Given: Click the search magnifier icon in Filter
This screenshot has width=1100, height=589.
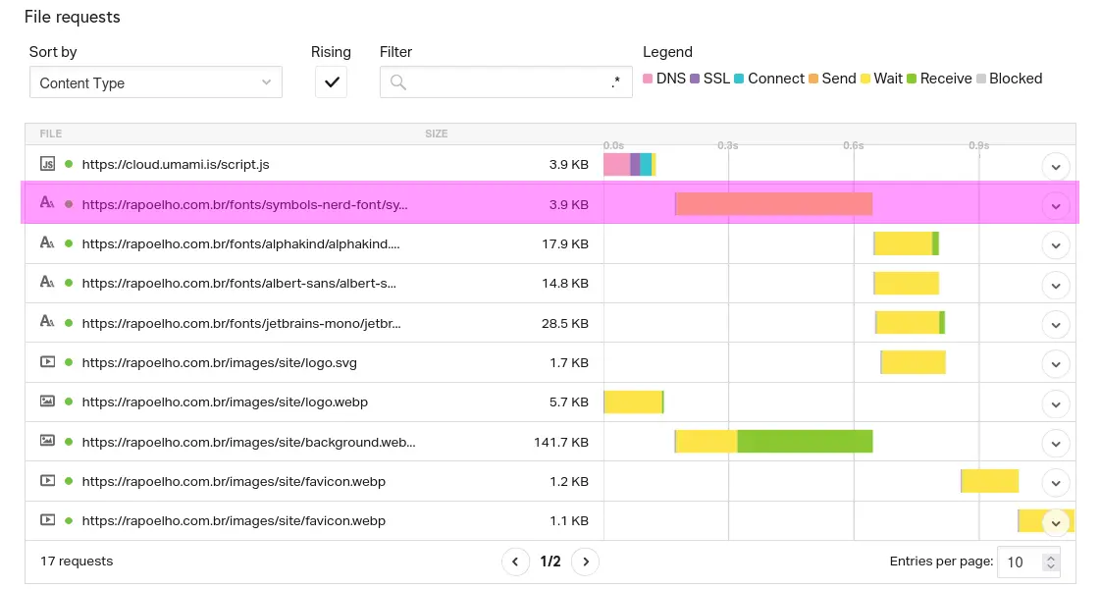Looking at the screenshot, I should click(x=397, y=82).
